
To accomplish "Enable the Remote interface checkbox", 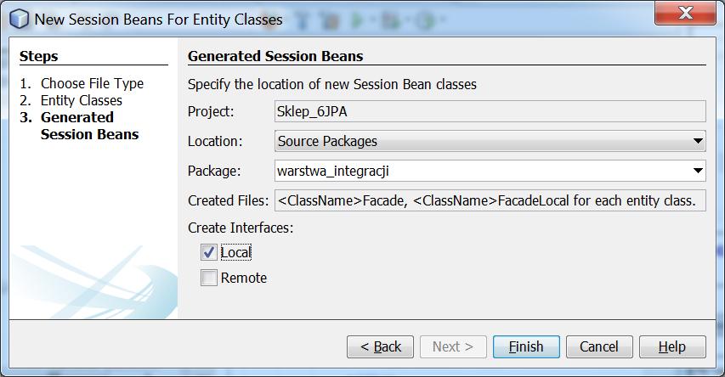I will point(208,278).
